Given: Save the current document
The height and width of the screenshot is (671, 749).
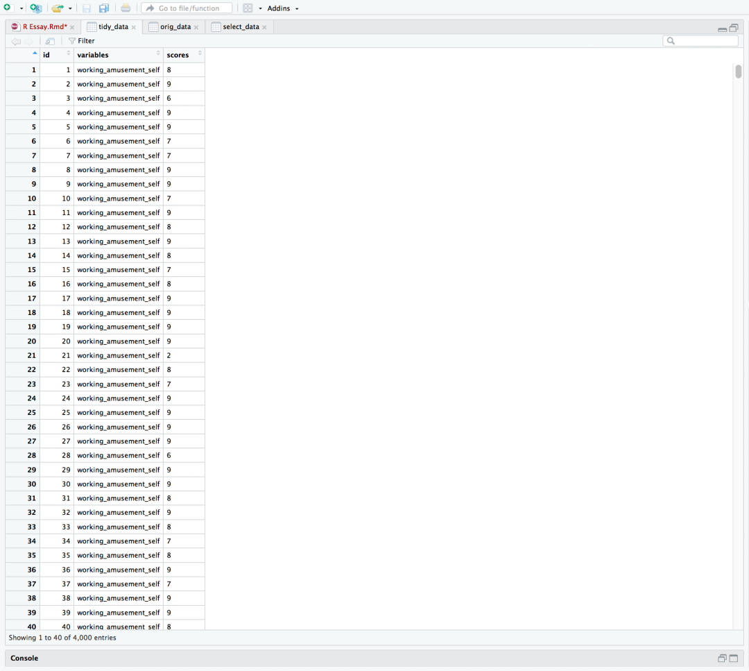Looking at the screenshot, I should tap(87, 8).
